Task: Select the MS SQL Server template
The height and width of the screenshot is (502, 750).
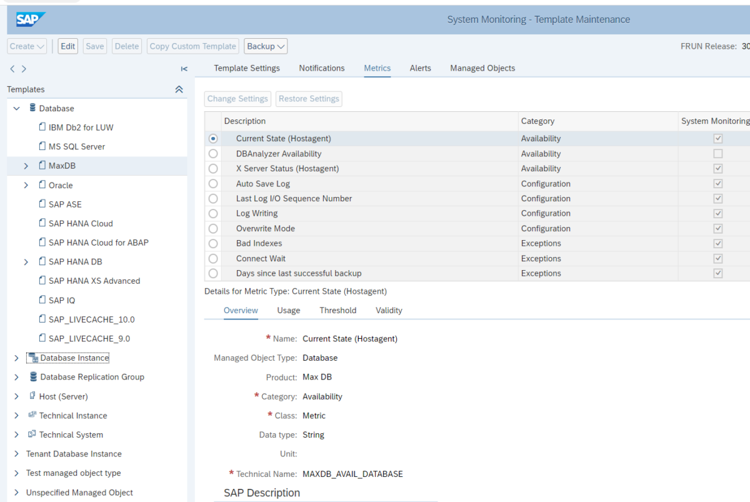Action: (x=75, y=146)
